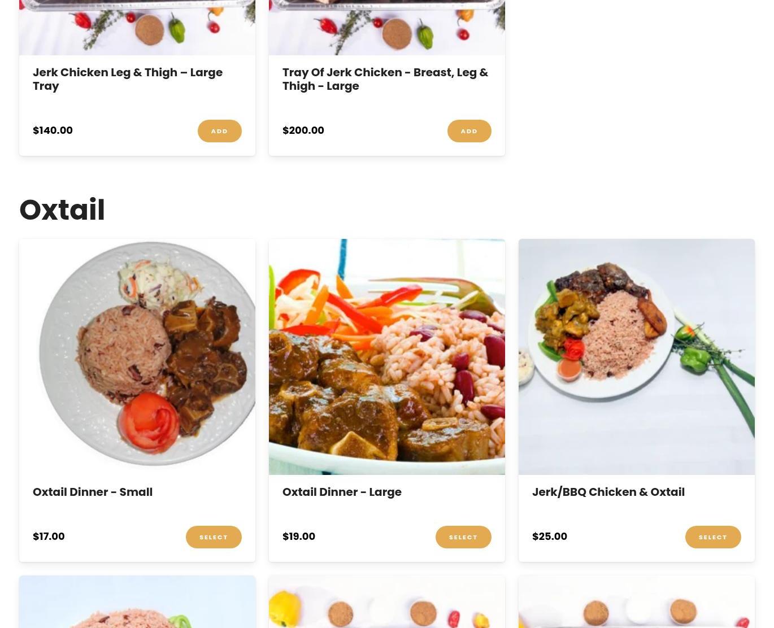
Task: Select Jerk/BBQ Chicken & Oxtail option
Action: point(713,537)
